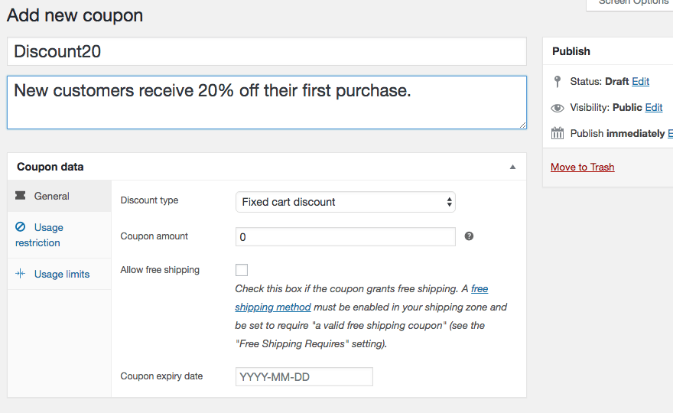The height and width of the screenshot is (413, 673).
Task: Collapse the Coupon data panel
Action: tap(512, 167)
